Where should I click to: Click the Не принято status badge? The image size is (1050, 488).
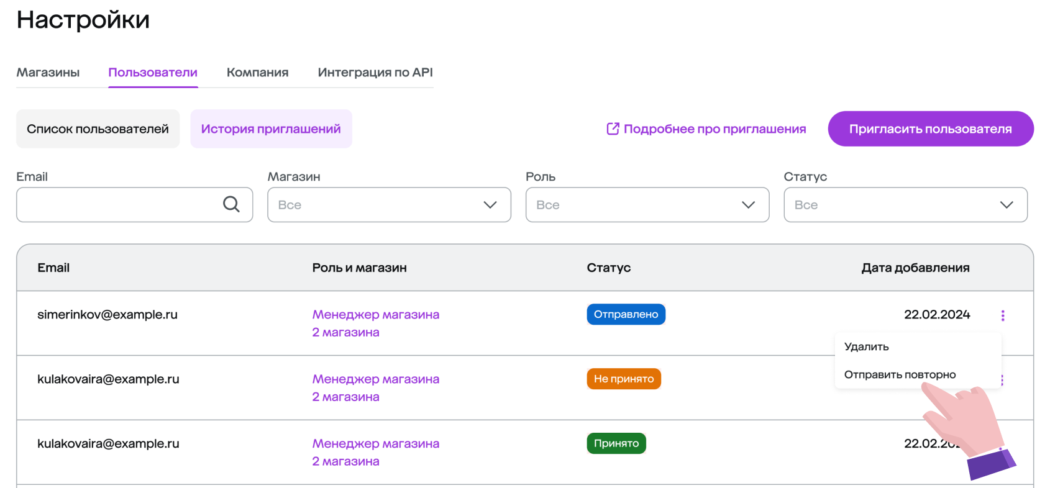[623, 379]
